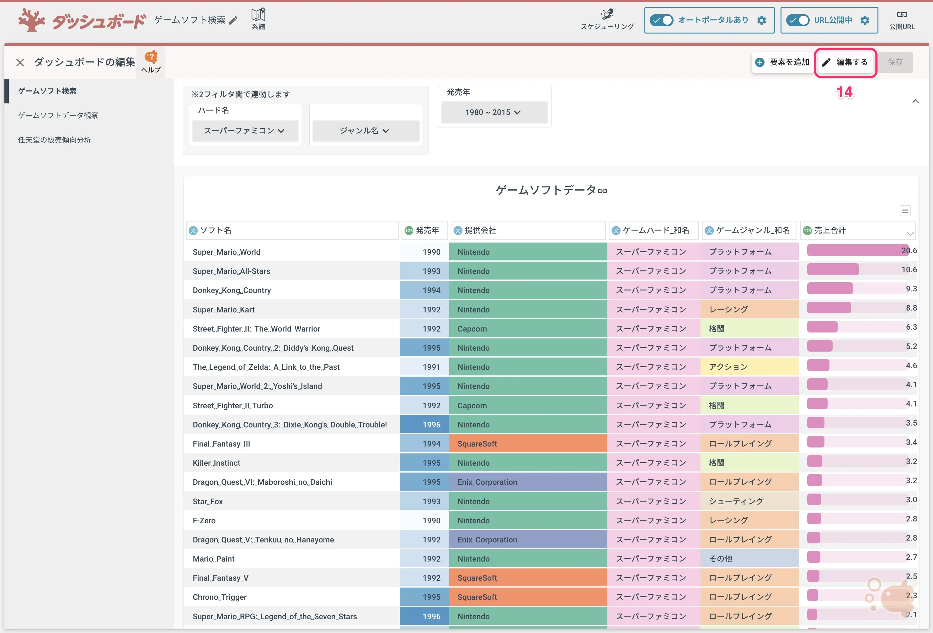This screenshot has height=633, width=933.
Task: Click その他 genre cell in Mario_Paint row
Action: tap(749, 559)
